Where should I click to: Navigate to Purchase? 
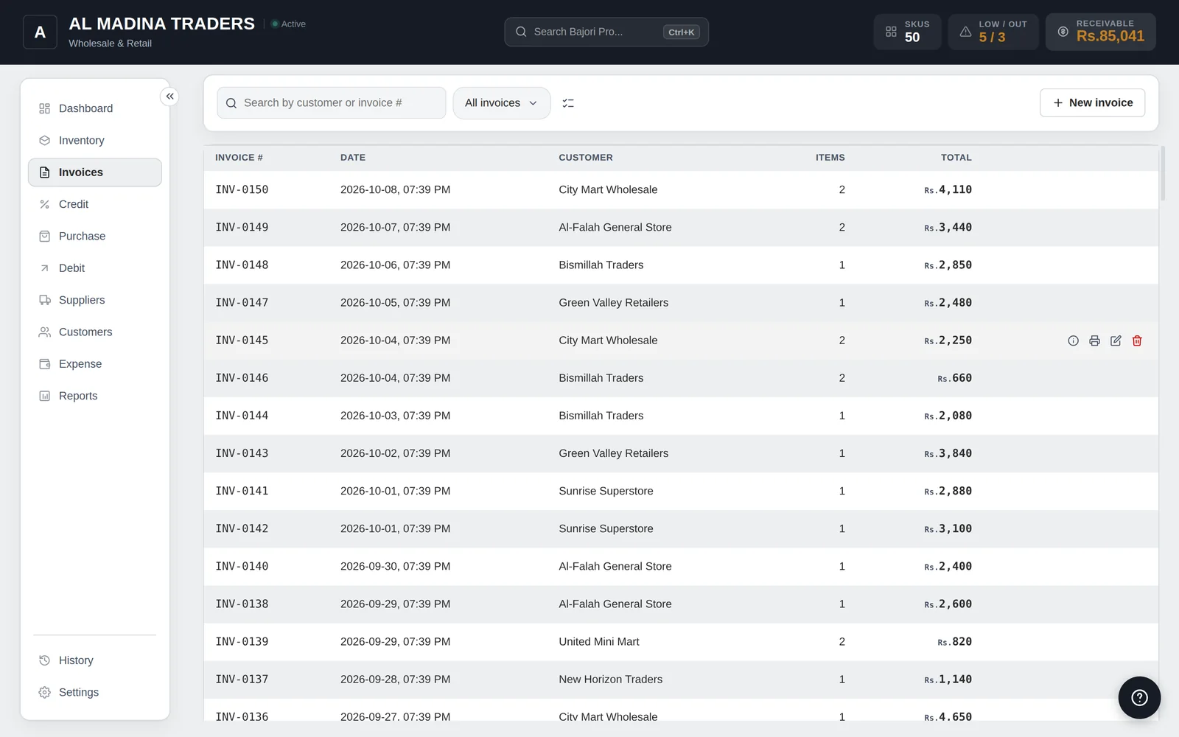coord(95,236)
